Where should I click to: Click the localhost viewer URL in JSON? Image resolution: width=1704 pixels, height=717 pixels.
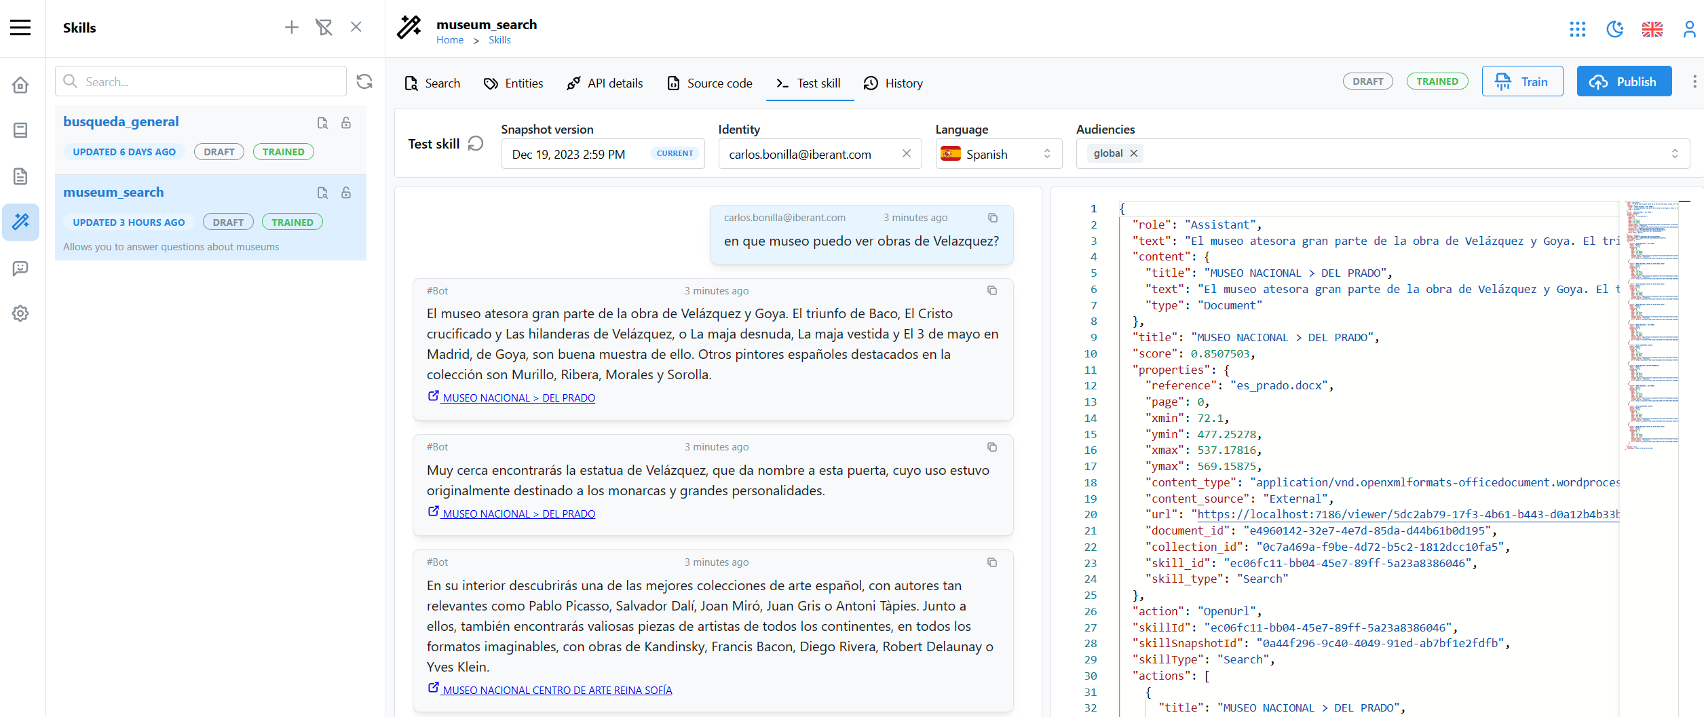pos(1409,514)
